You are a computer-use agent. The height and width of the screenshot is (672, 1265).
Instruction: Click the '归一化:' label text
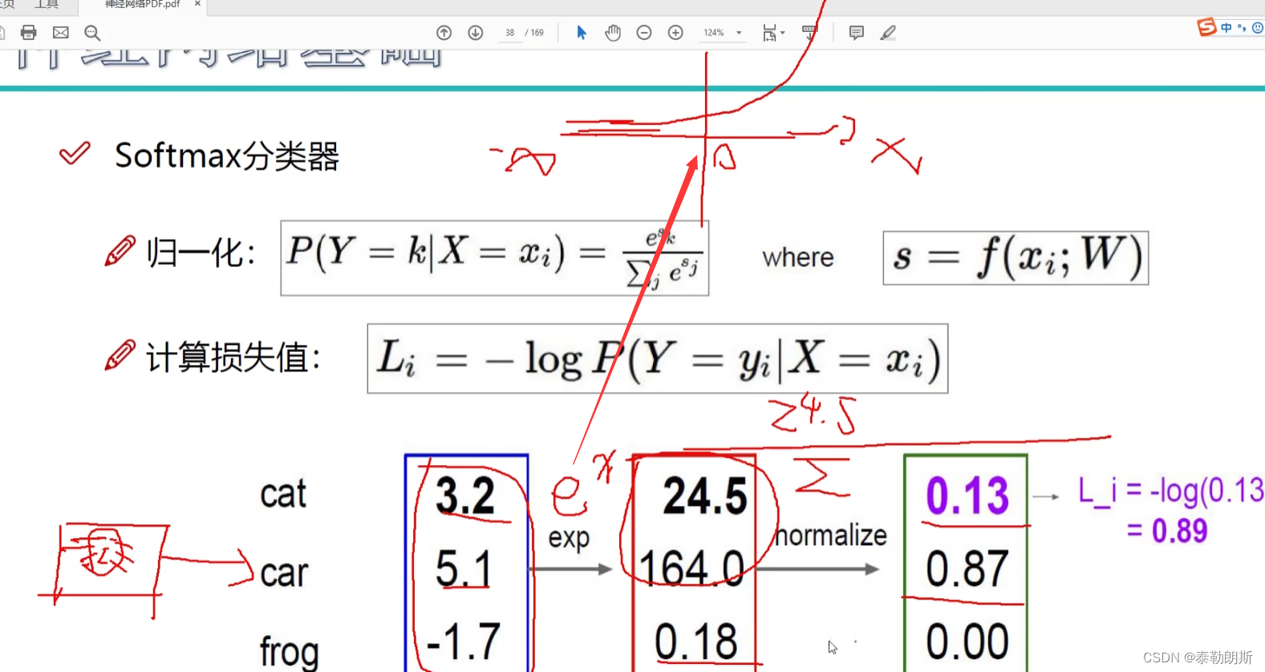click(201, 253)
